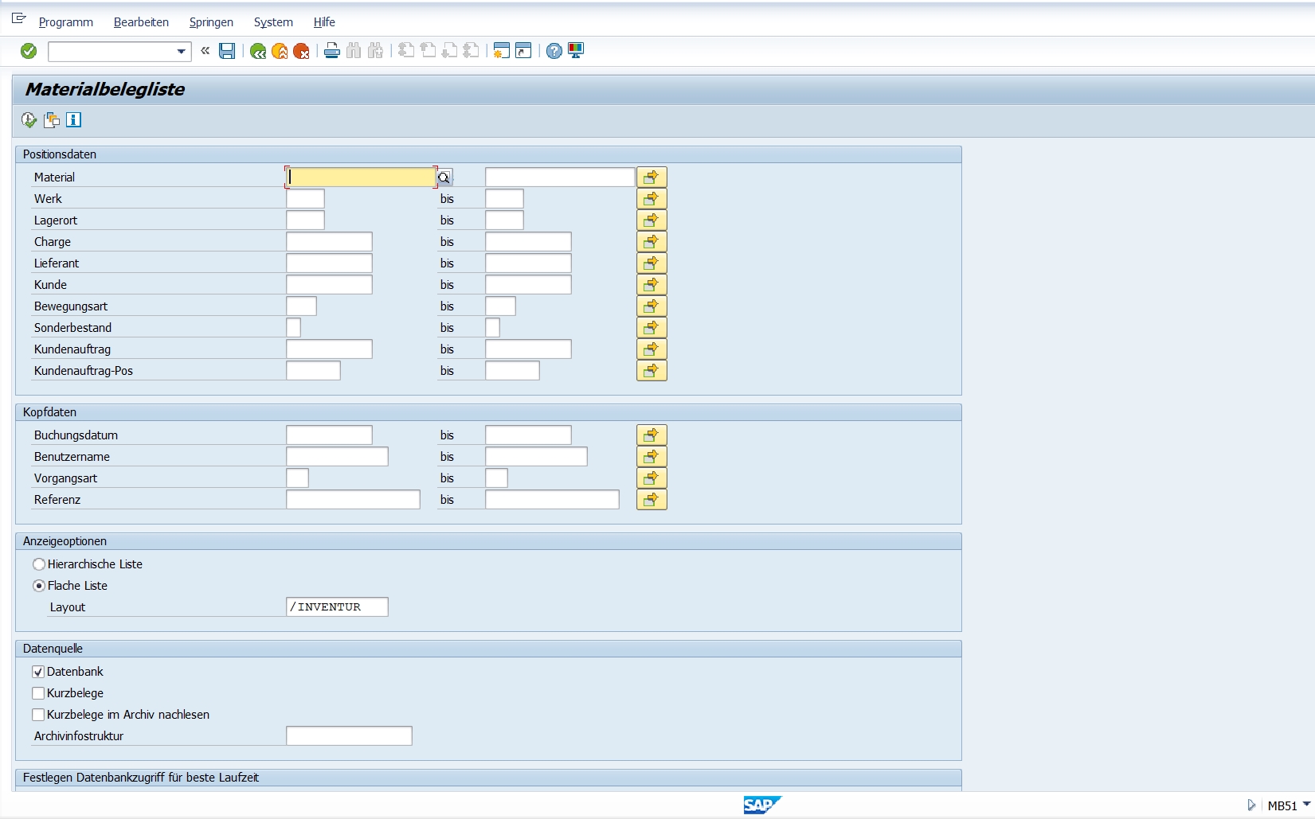This screenshot has height=819, width=1315.
Task: Click the orange Exit icon
Action: (280, 51)
